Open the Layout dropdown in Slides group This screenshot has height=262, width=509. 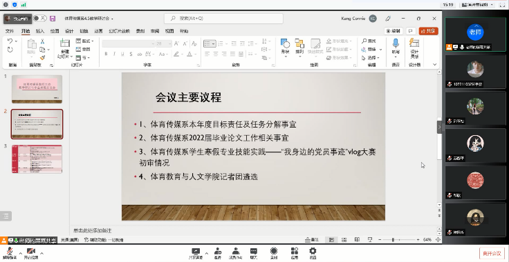(x=85, y=41)
